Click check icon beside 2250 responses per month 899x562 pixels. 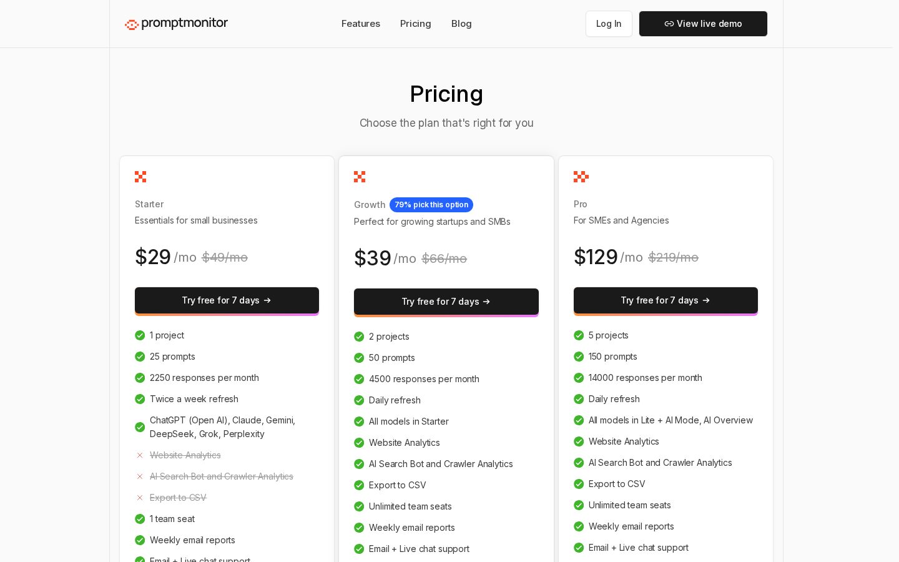tap(140, 378)
